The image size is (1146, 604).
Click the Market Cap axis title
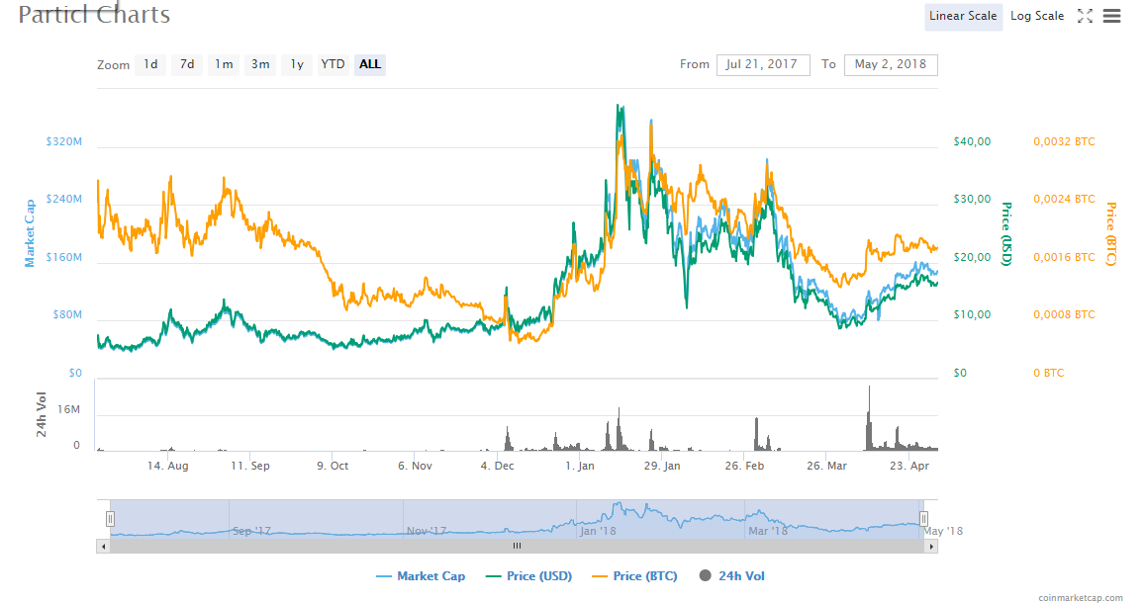click(30, 233)
